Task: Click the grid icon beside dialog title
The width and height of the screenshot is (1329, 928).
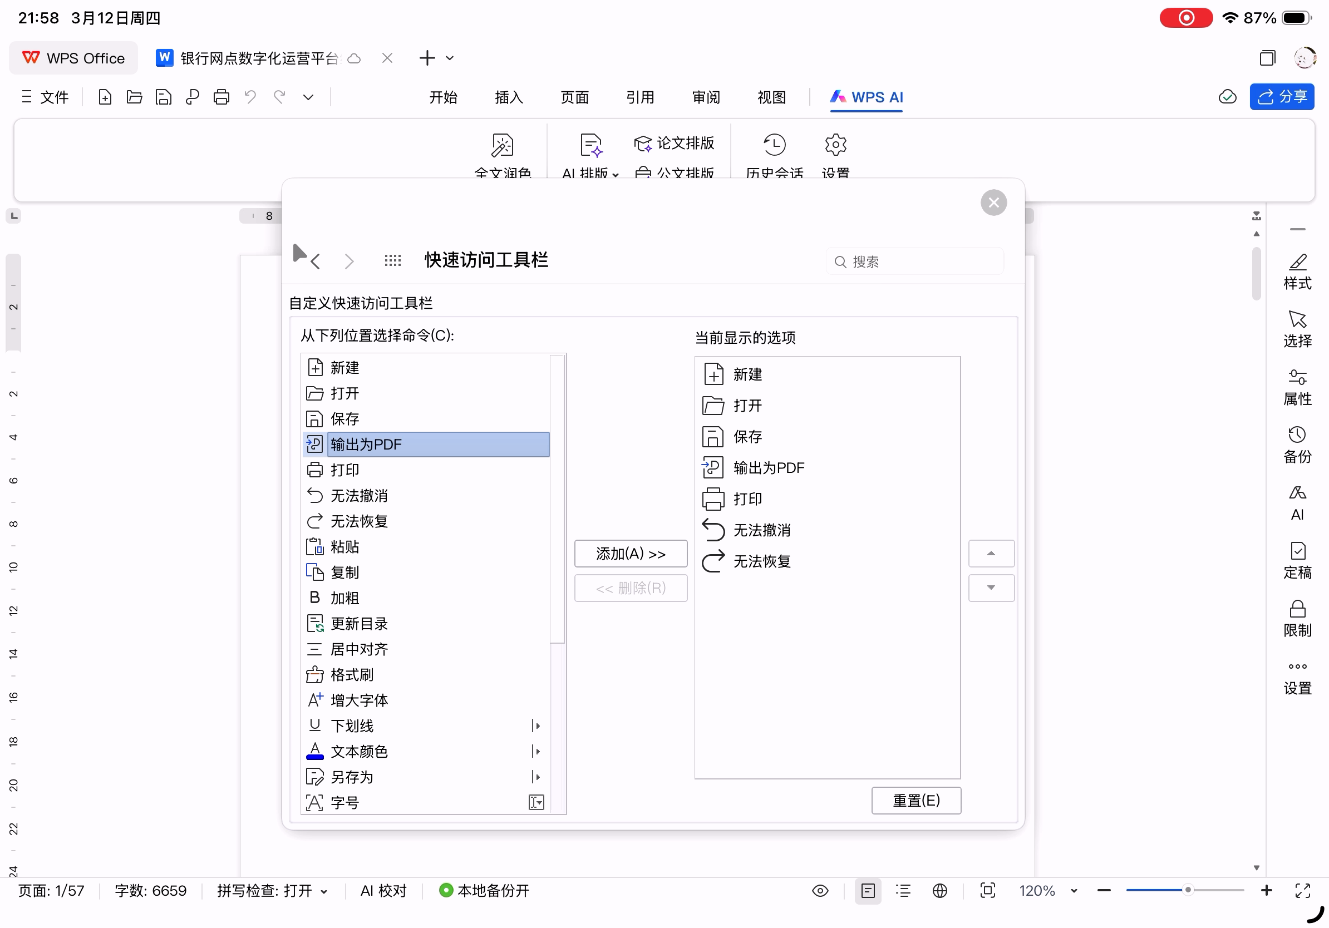Action: [x=392, y=261]
